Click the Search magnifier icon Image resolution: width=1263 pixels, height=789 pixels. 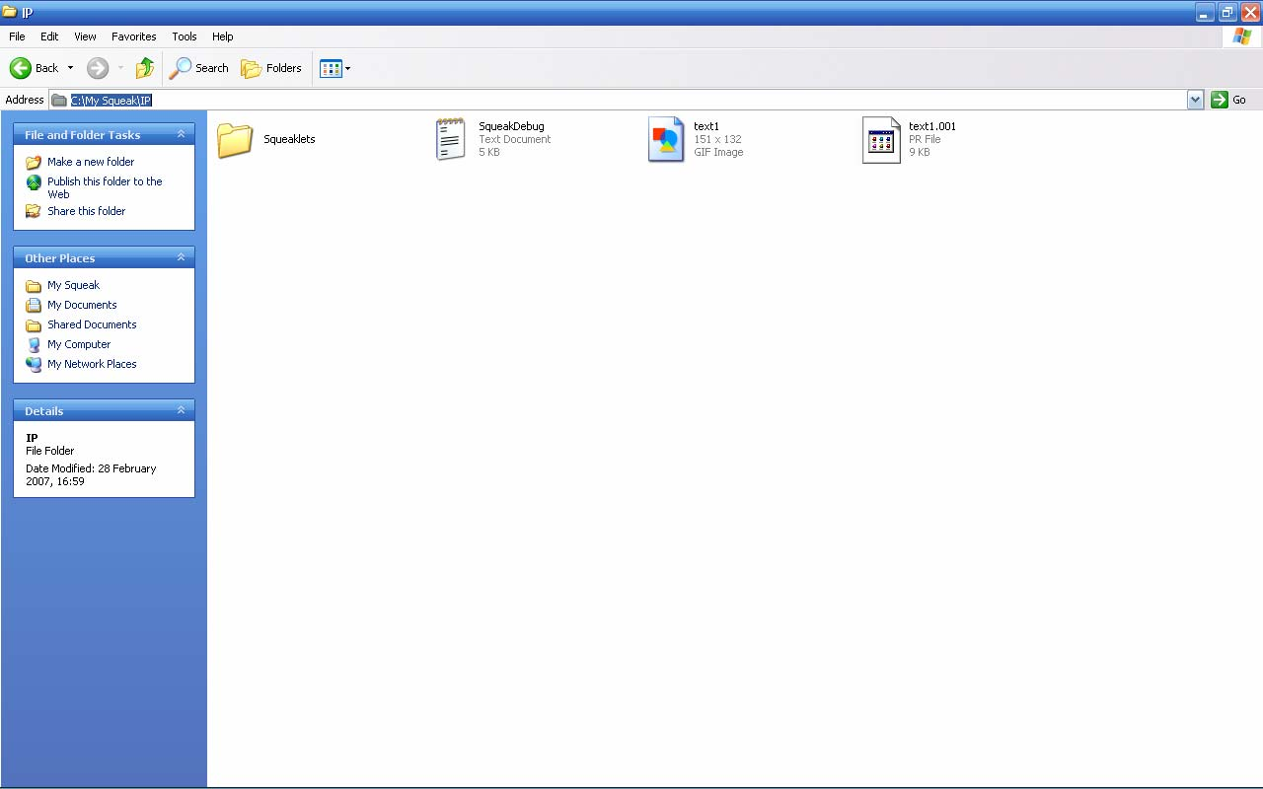(x=181, y=68)
